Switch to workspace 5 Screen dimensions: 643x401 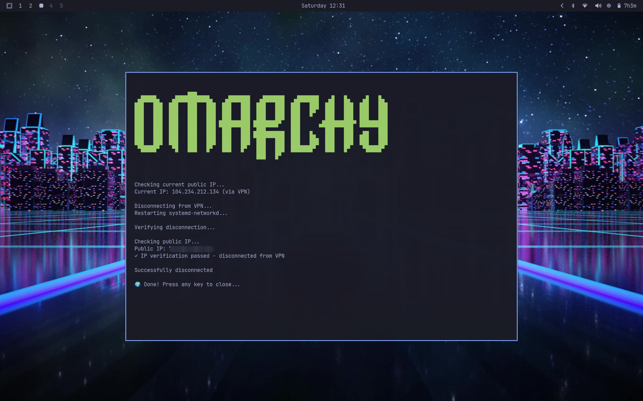pos(61,6)
